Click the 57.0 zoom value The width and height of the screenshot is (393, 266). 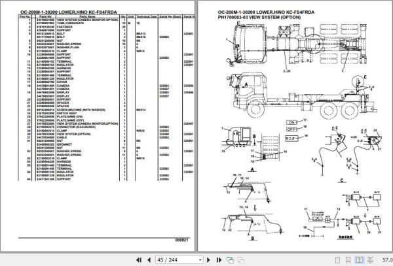(x=388, y=260)
